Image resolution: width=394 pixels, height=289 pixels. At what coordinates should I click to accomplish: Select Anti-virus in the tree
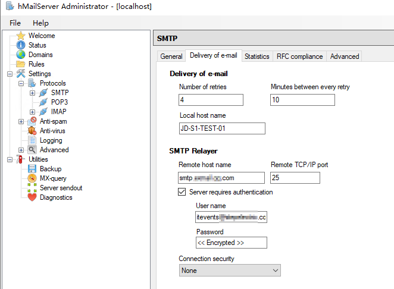[x=52, y=131]
